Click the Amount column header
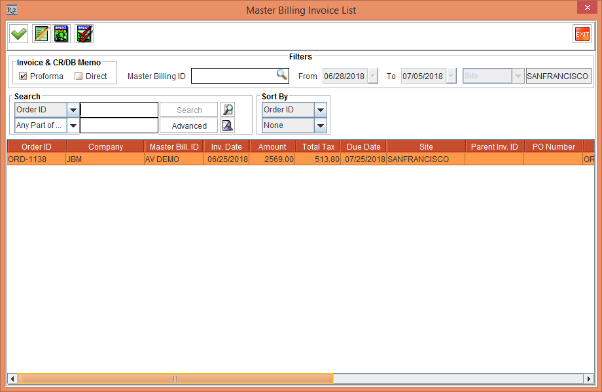 pyautogui.click(x=272, y=147)
